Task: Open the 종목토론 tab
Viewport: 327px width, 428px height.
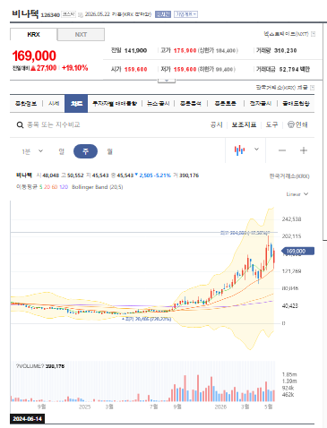Action: 225,103
